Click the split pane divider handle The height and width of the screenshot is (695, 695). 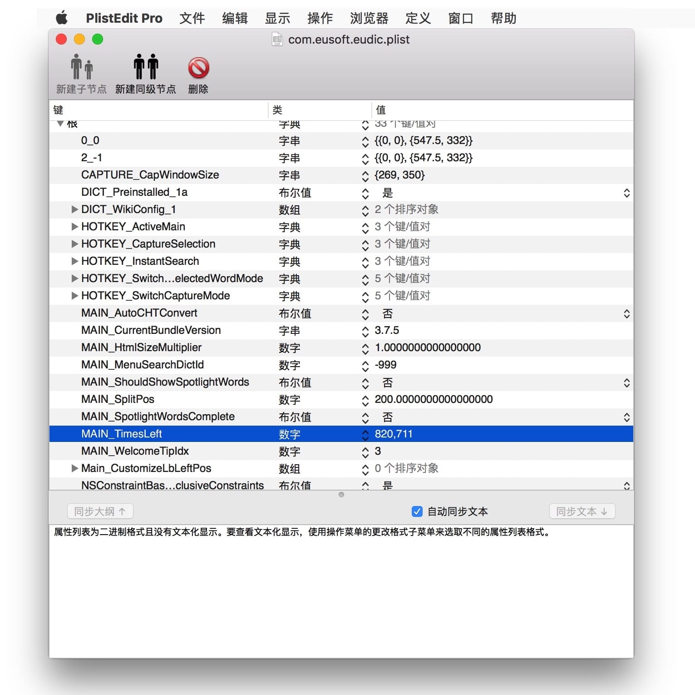(341, 495)
